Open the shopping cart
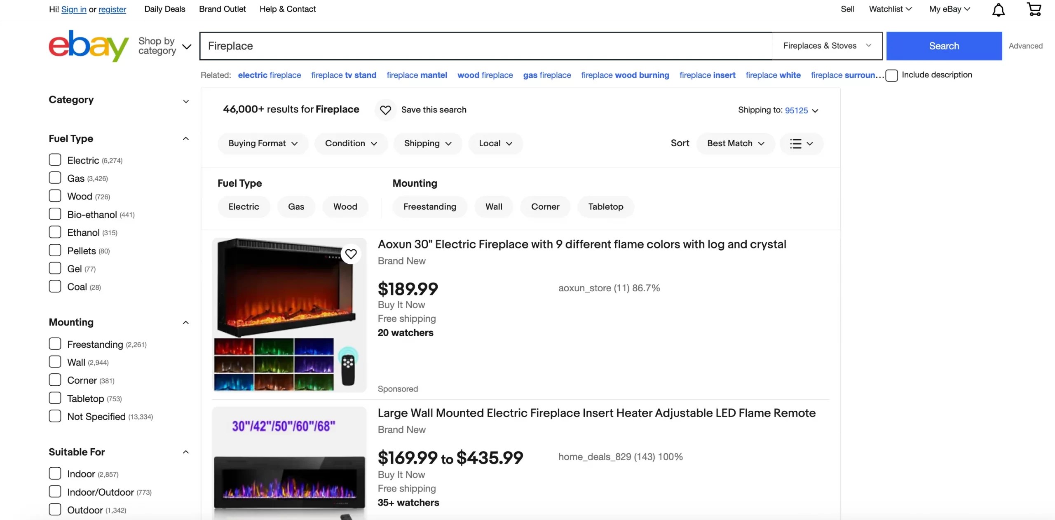Viewport: 1055px width, 520px height. coord(1034,9)
